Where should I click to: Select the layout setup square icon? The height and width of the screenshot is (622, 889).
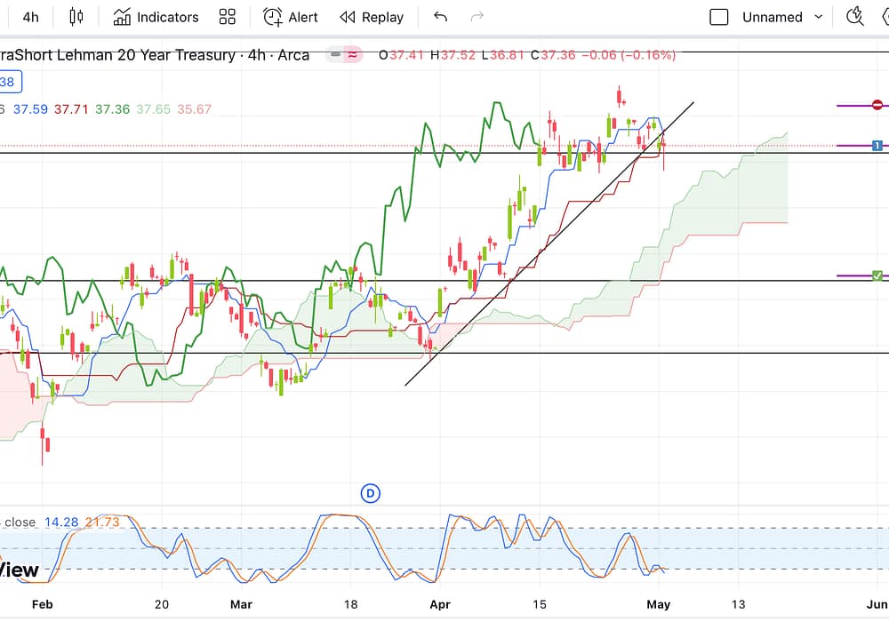719,17
